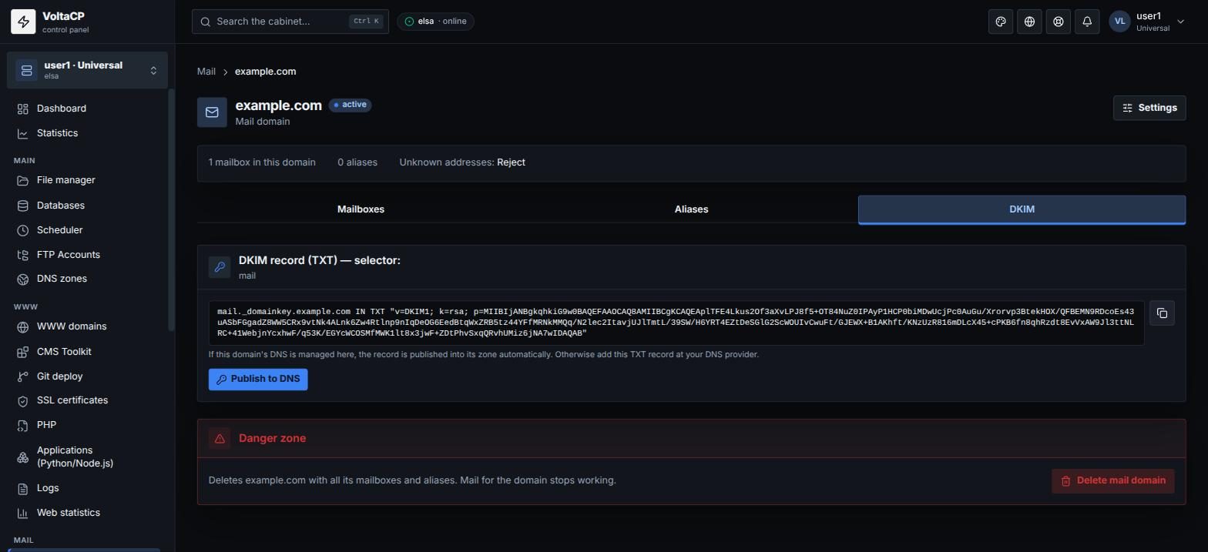The width and height of the screenshot is (1208, 552).
Task: Open SSL certificates in the sidebar
Action: tap(83, 400)
